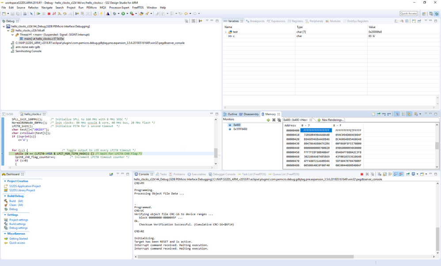Collapse hello_clocks_s32k144_Debug launch tree node
The height and width of the screenshot is (266, 441).
coord(4,26)
